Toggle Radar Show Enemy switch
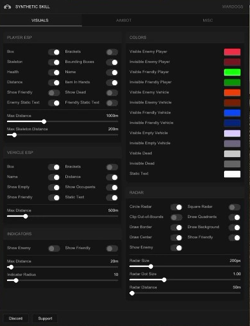Viewport: 250px width, 326px height. (x=176, y=248)
